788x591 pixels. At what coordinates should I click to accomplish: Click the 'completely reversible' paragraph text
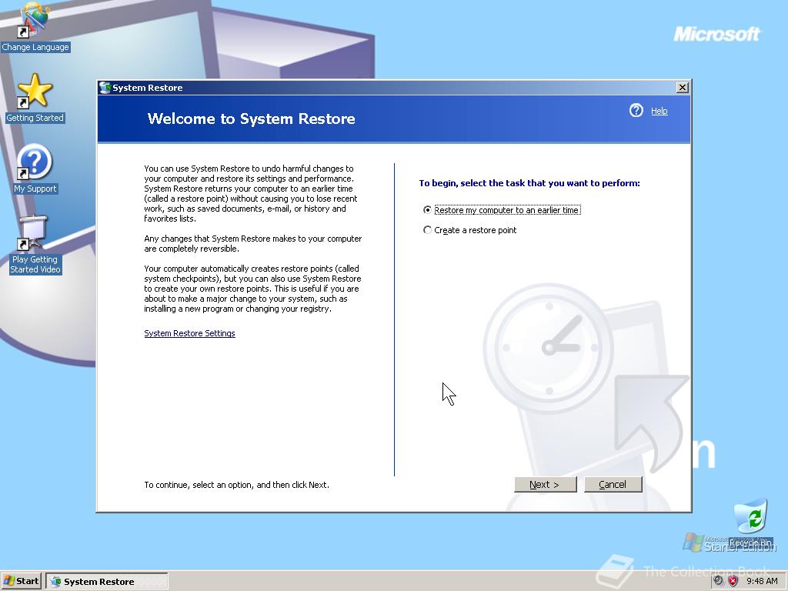click(252, 244)
